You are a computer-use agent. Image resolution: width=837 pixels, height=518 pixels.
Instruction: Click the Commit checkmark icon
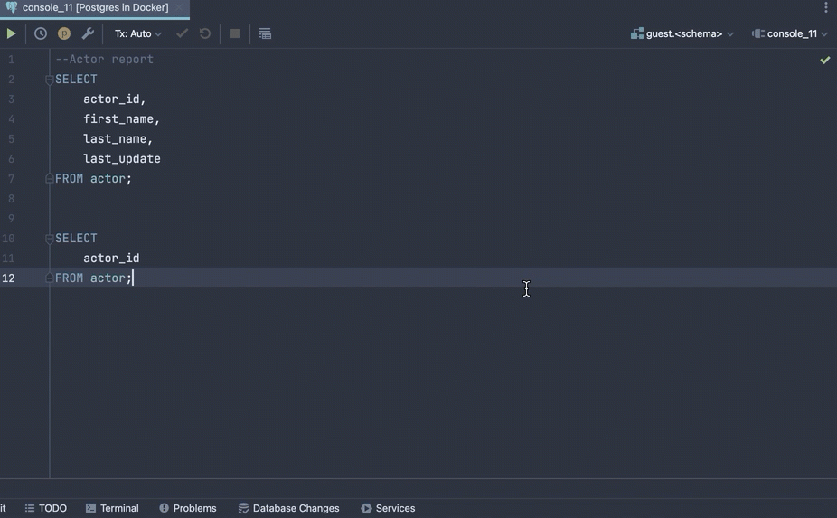[x=182, y=33]
